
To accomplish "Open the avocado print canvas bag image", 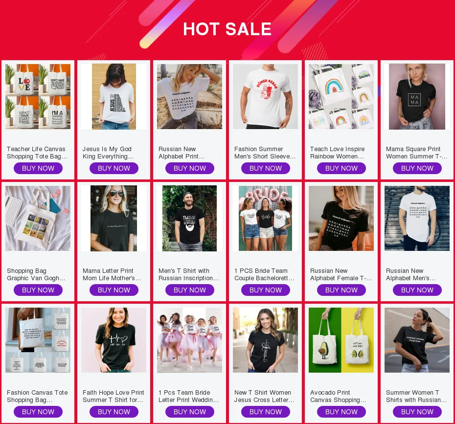I will click(x=341, y=340).
